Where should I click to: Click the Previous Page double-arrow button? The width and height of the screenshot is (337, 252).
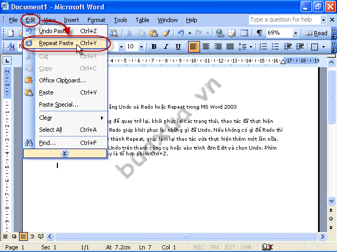pos(331,210)
